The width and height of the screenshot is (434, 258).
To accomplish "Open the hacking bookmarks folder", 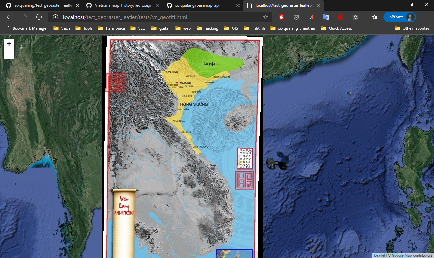I will [208, 28].
